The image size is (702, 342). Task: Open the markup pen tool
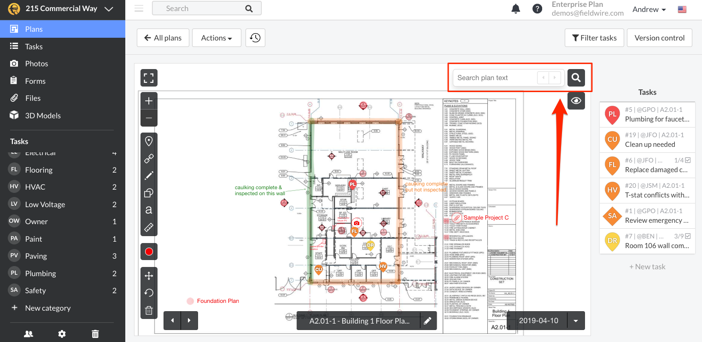click(x=149, y=175)
